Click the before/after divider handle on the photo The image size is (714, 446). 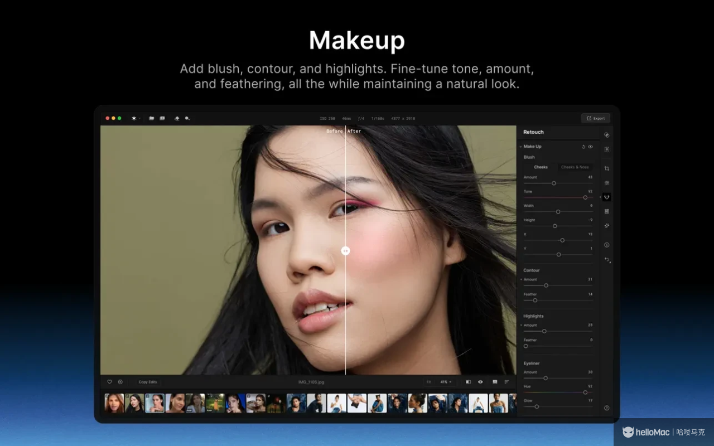(345, 251)
